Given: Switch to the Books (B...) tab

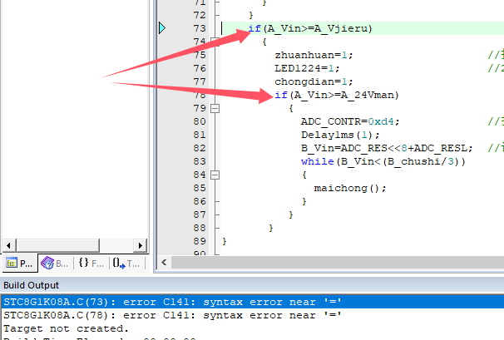Looking at the screenshot, I should coord(55,264).
